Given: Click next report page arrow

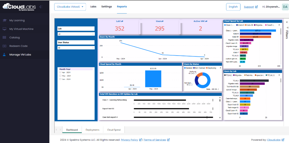Looking at the screenshot, I should [60, 130].
